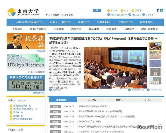
Task: Select the lecture hall slideshow thumbnail
Action: click(155, 46)
